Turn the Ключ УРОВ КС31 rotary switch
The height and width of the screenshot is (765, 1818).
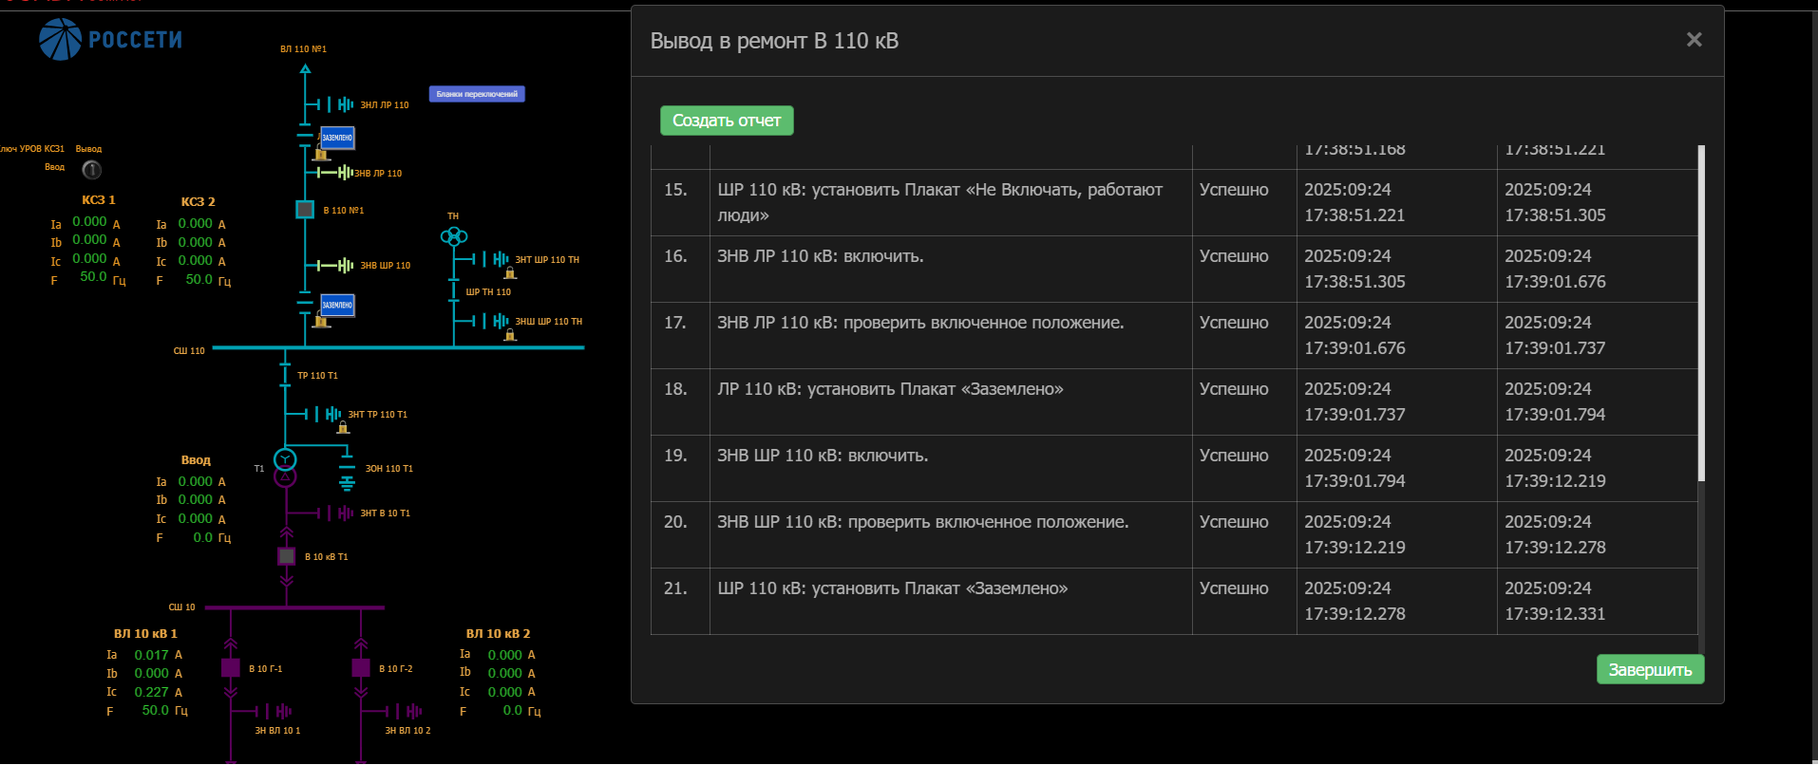point(91,170)
